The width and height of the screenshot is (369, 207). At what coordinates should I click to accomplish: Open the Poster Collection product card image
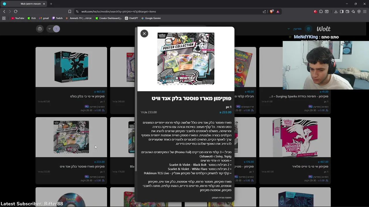tap(71, 137)
